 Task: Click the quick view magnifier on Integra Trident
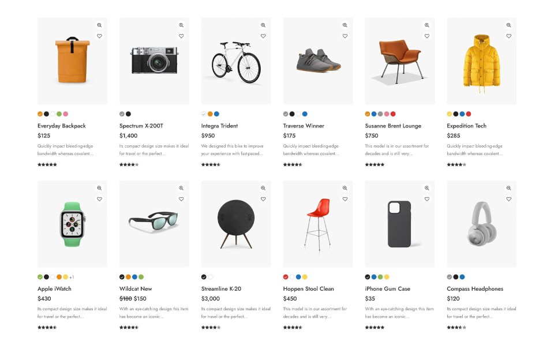click(263, 25)
